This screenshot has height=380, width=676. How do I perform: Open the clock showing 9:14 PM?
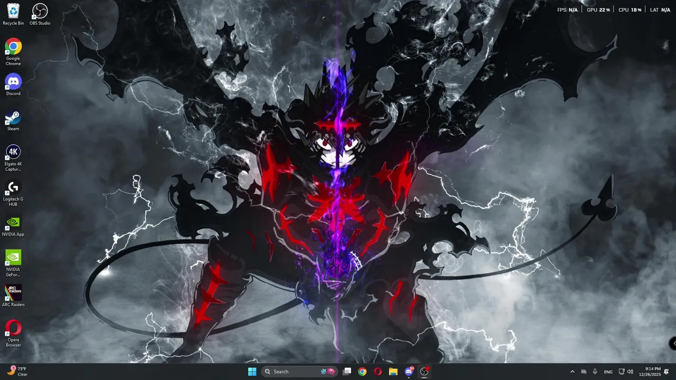(x=650, y=372)
